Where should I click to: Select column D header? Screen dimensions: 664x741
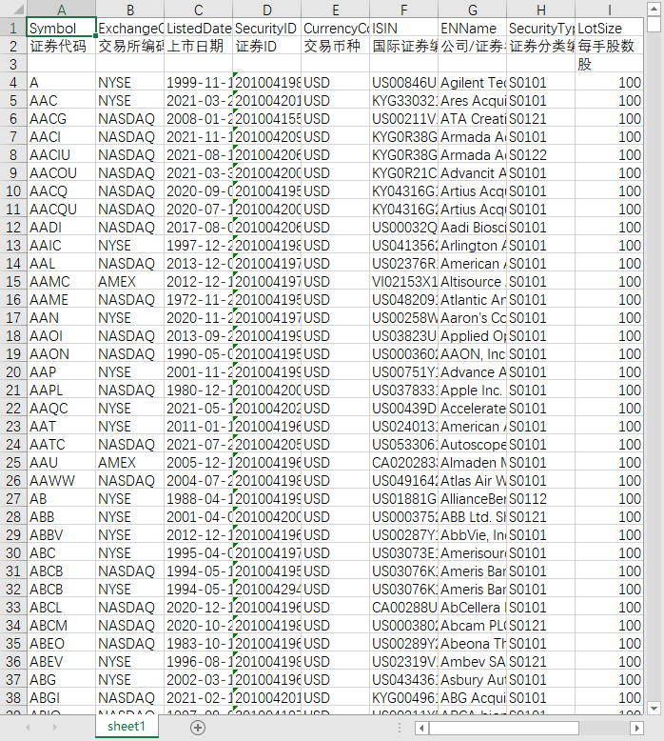coord(267,10)
